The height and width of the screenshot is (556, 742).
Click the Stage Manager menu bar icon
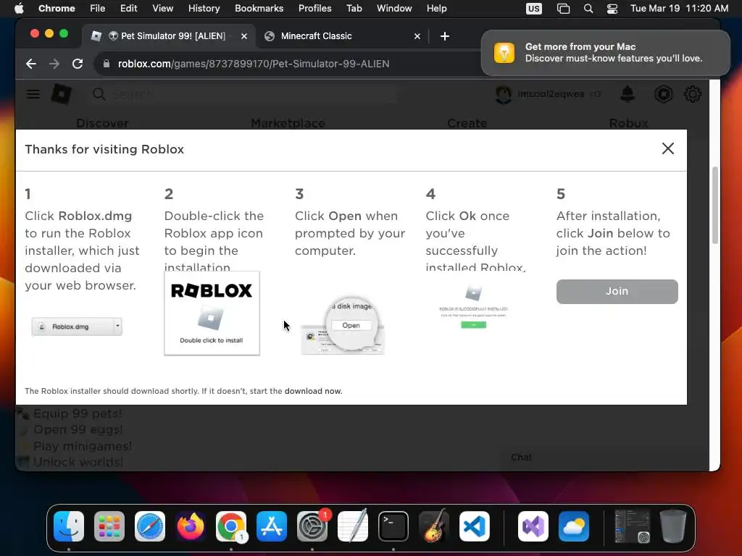tap(563, 9)
